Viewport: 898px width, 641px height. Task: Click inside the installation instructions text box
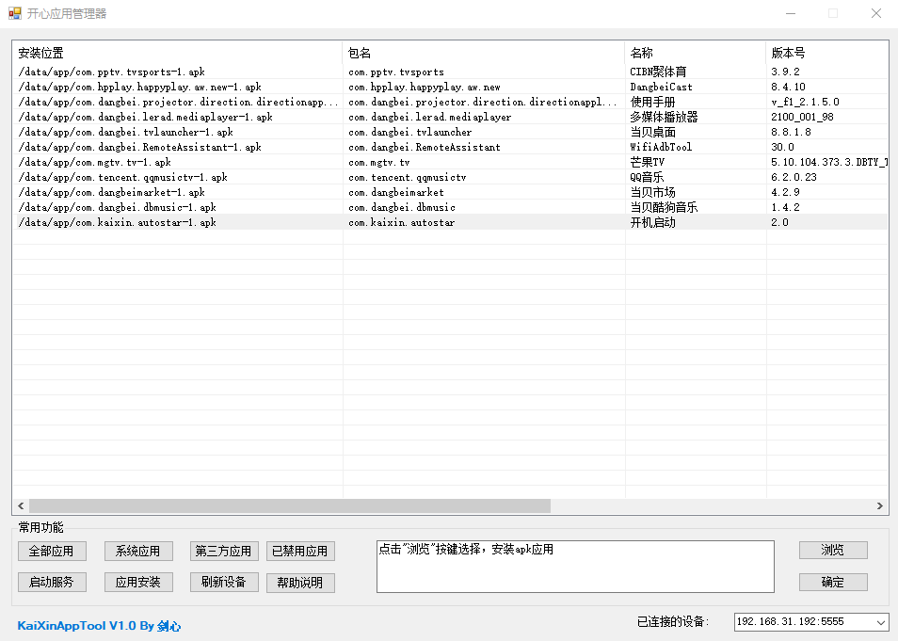point(572,566)
